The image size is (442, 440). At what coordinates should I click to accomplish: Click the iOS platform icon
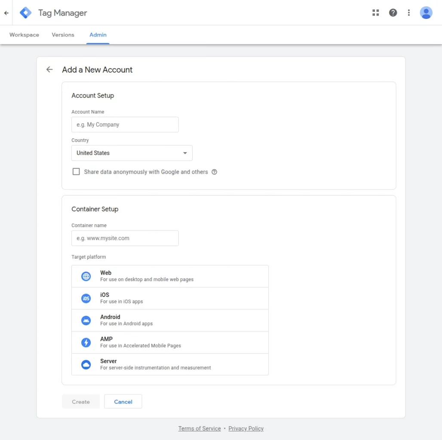[x=86, y=298]
